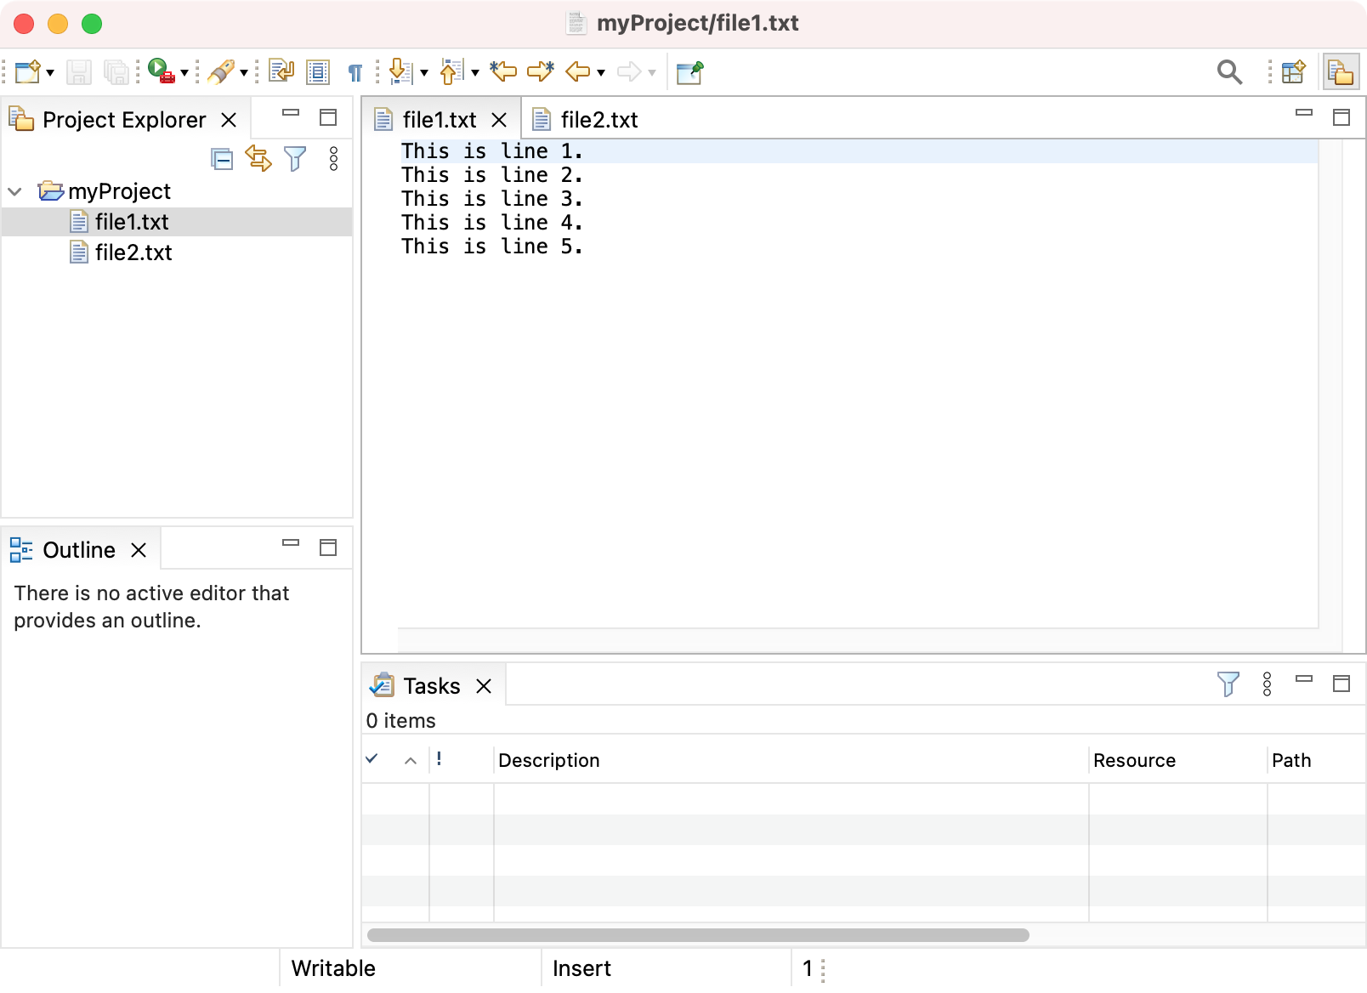1367x993 pixels.
Task: Collapse the myProject tree node
Action: [14, 191]
